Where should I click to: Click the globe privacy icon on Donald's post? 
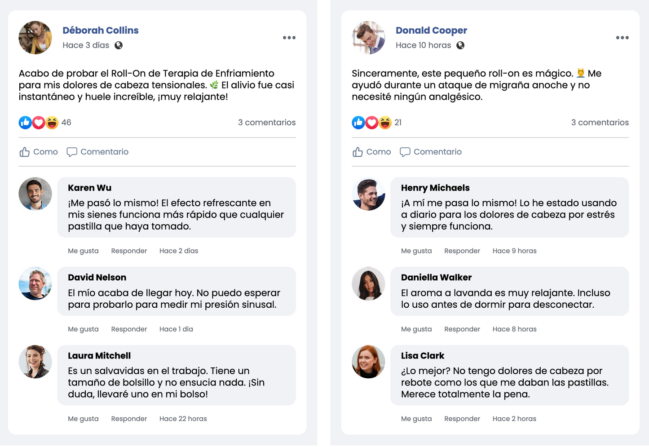click(460, 45)
